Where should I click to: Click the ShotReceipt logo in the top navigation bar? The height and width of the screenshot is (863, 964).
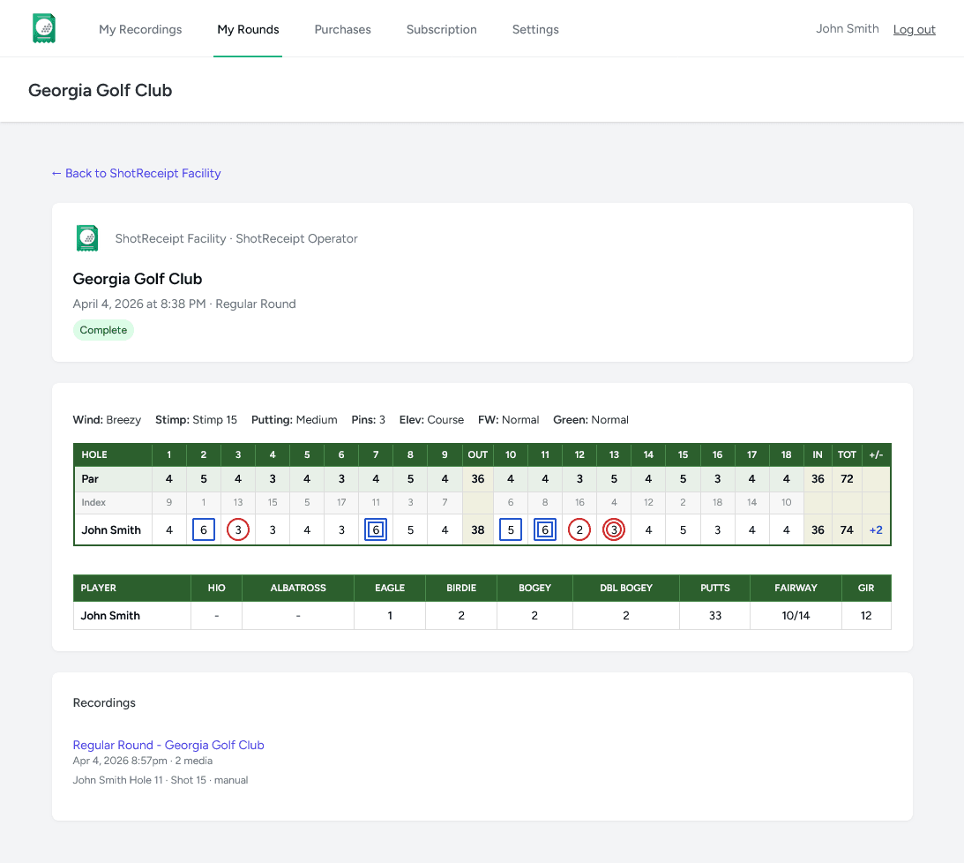[43, 27]
